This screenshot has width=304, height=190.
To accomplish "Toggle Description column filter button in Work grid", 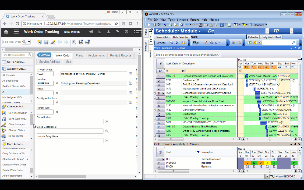I will coord(184,71).
